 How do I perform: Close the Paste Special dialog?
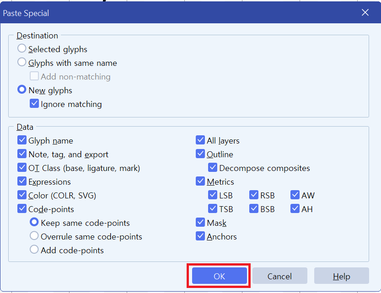click(x=365, y=12)
